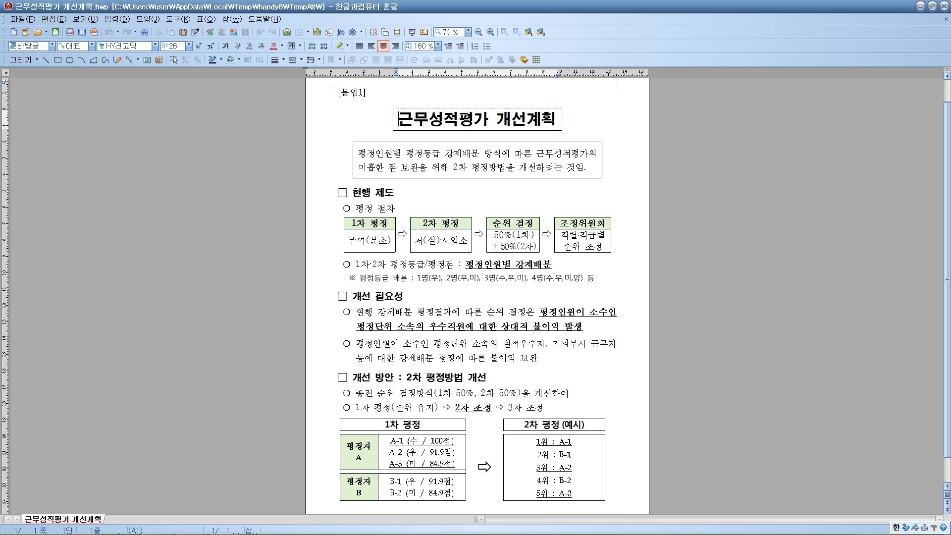Insert a chart with the chart icon

[317, 32]
